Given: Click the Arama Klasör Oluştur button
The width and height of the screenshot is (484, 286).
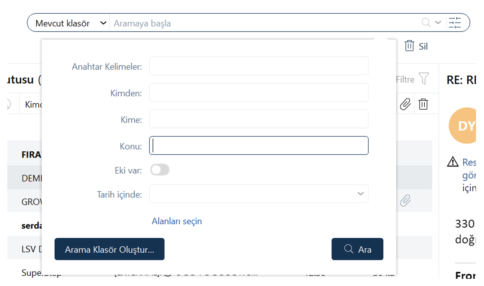Looking at the screenshot, I should pos(109,249).
